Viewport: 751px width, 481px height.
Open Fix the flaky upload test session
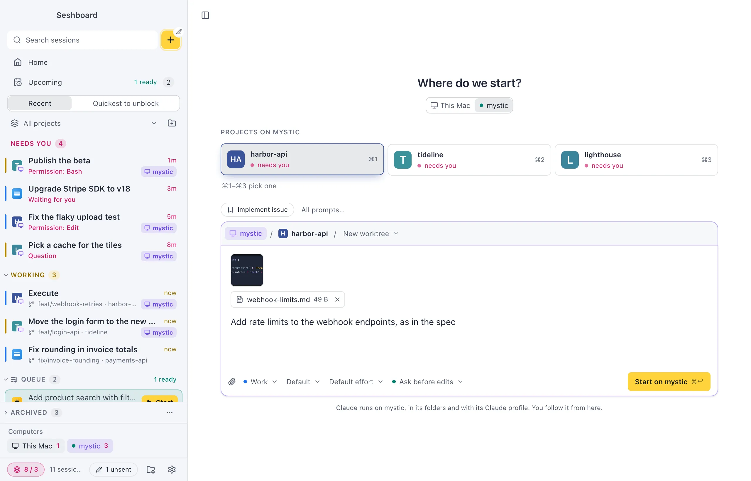click(93, 222)
